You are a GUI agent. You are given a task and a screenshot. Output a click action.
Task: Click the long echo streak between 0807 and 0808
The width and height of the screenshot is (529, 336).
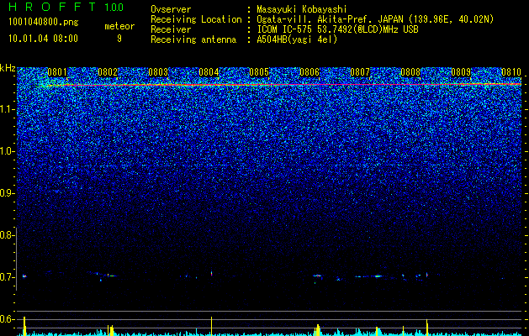point(377,276)
